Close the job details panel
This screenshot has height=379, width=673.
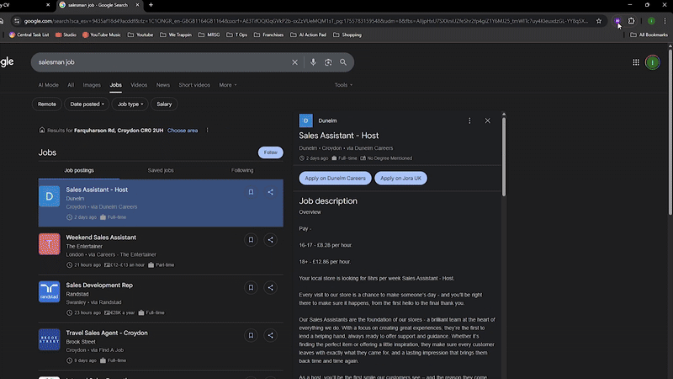pos(487,121)
